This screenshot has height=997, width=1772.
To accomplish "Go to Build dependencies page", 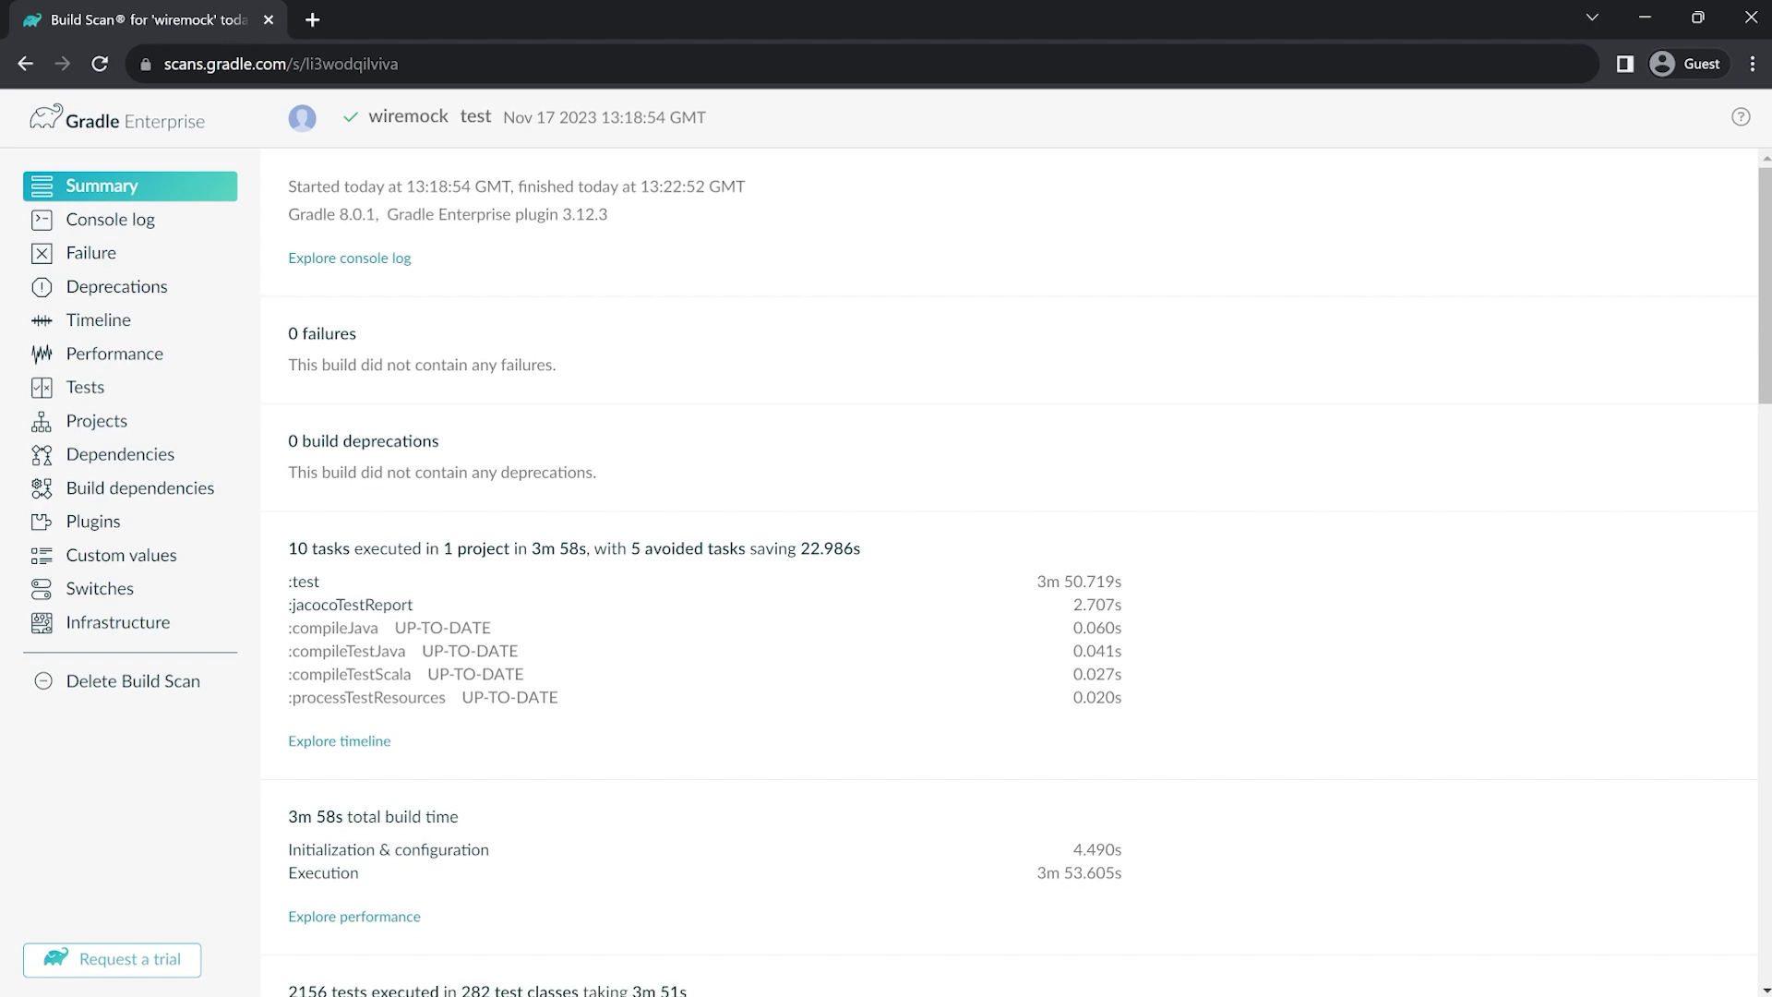I will tap(139, 488).
